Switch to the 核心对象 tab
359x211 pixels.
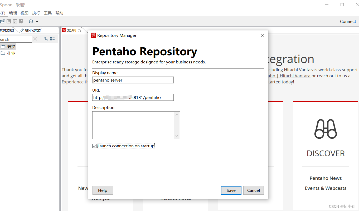pyautogui.click(x=31, y=30)
